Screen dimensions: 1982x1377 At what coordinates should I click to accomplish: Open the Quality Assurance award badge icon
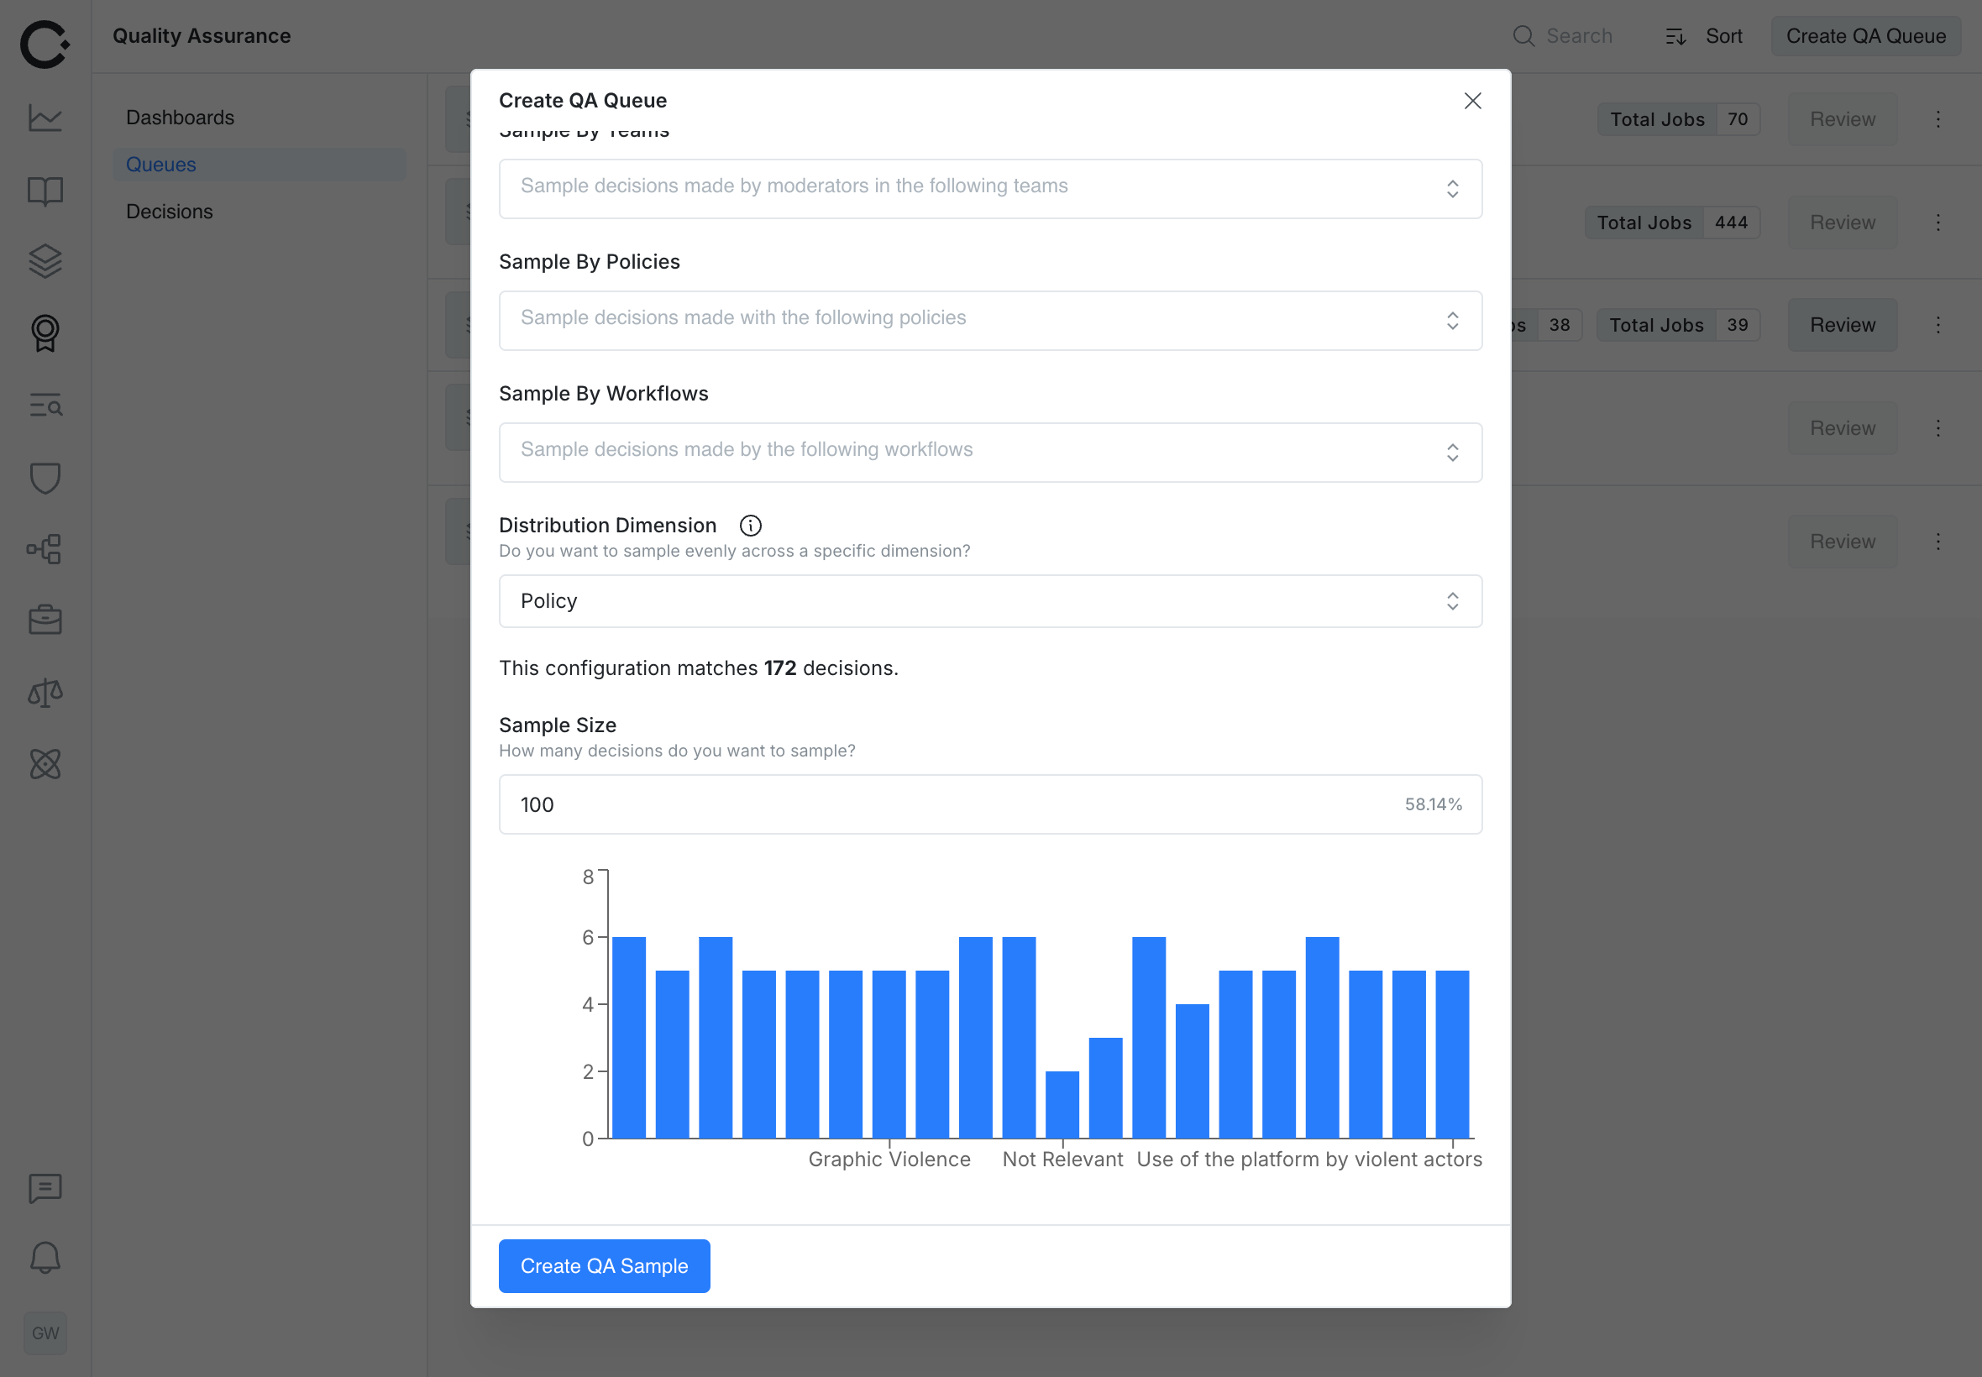(x=45, y=334)
